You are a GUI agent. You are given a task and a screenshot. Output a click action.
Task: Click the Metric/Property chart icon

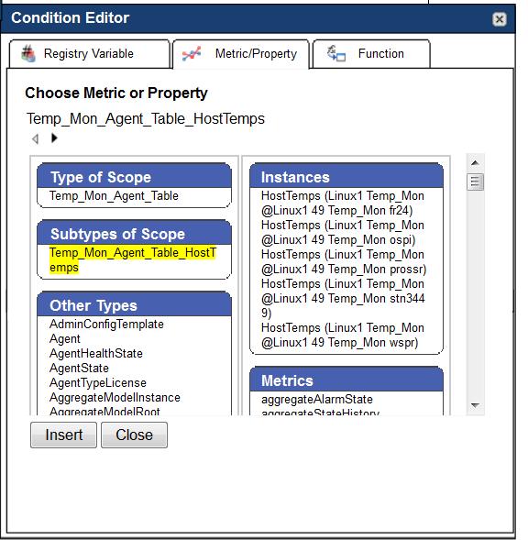click(x=192, y=54)
